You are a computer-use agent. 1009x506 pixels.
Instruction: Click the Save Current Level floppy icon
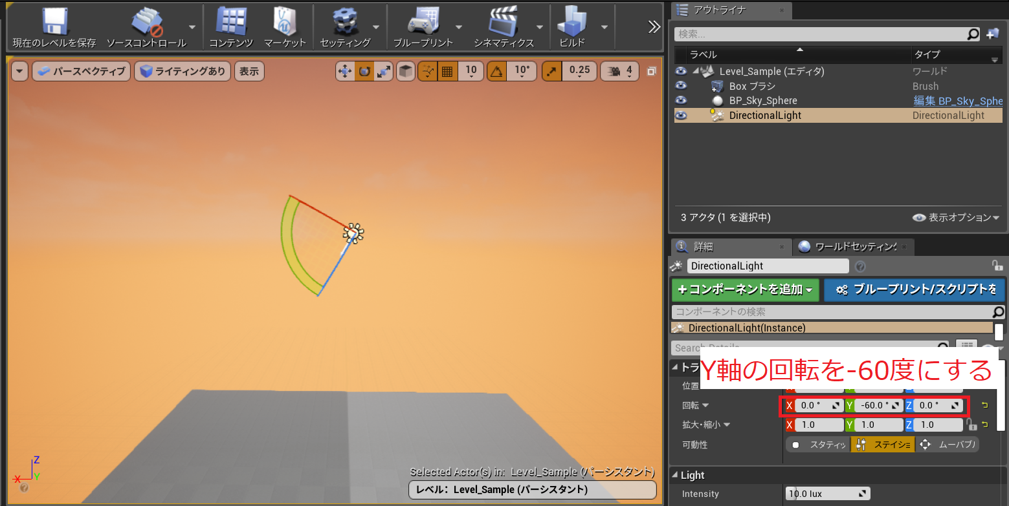[x=54, y=22]
